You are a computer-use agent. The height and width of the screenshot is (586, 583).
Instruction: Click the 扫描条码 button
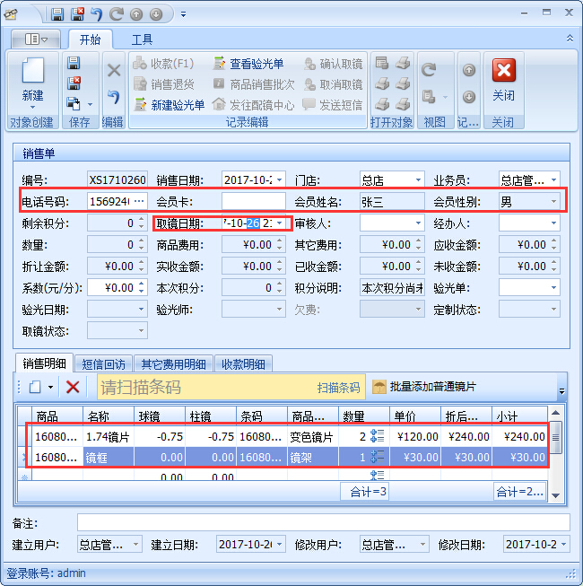point(338,388)
